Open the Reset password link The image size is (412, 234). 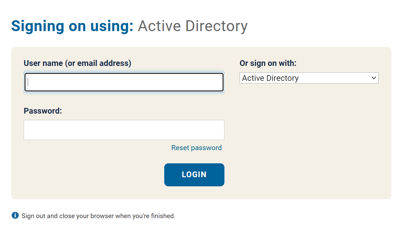pos(196,148)
